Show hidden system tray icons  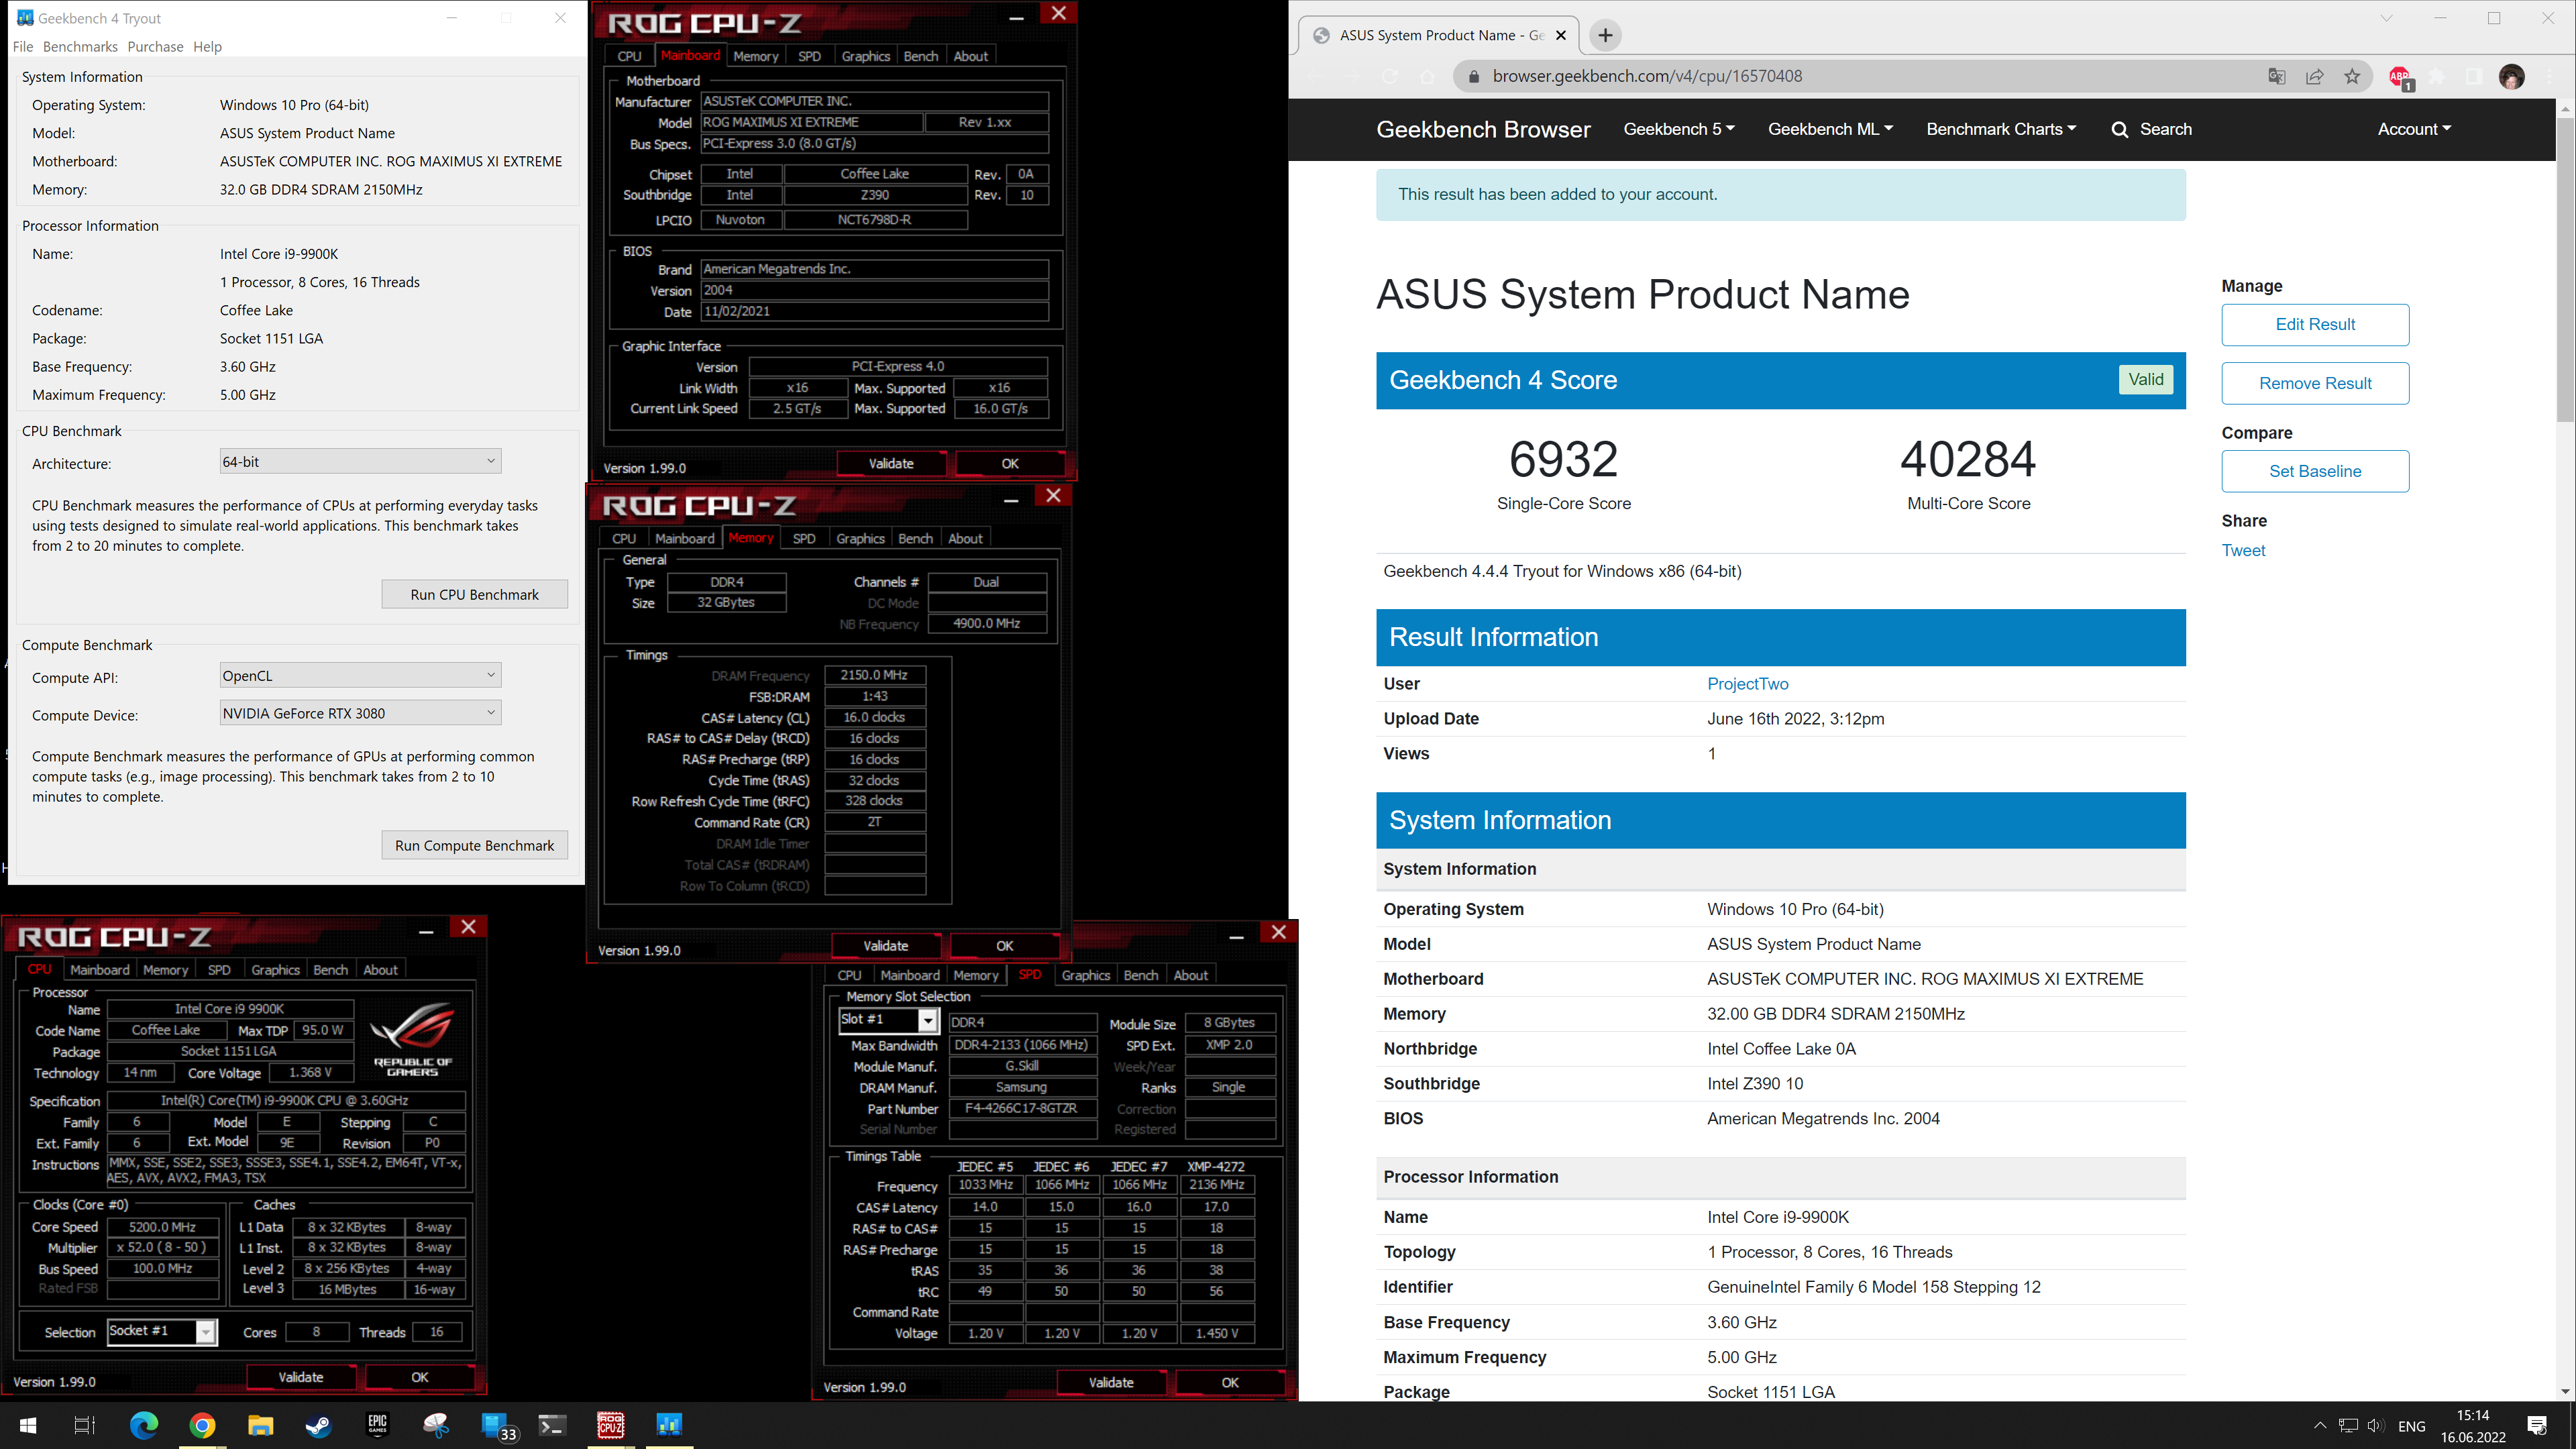point(2320,1426)
